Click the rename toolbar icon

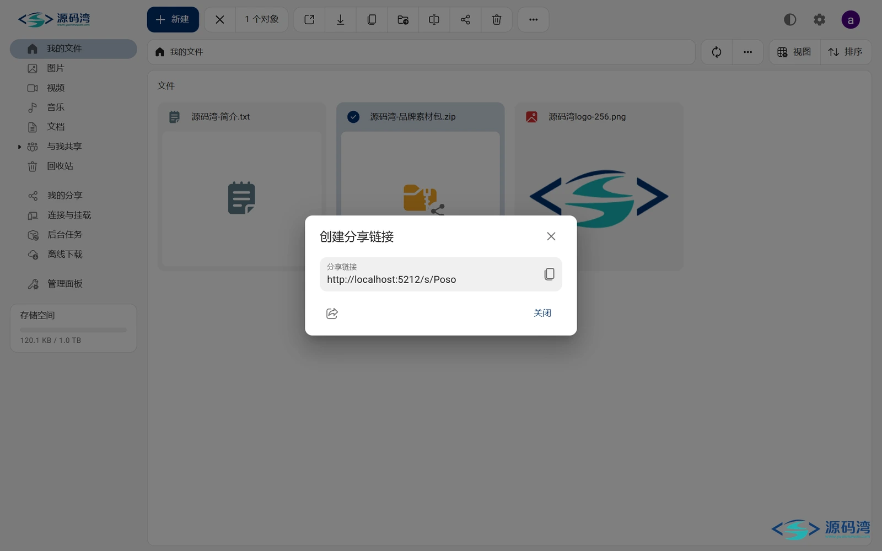[434, 20]
